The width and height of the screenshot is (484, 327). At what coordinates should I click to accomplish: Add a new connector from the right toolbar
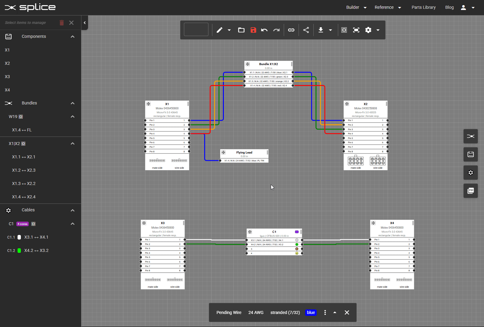pyautogui.click(x=471, y=154)
